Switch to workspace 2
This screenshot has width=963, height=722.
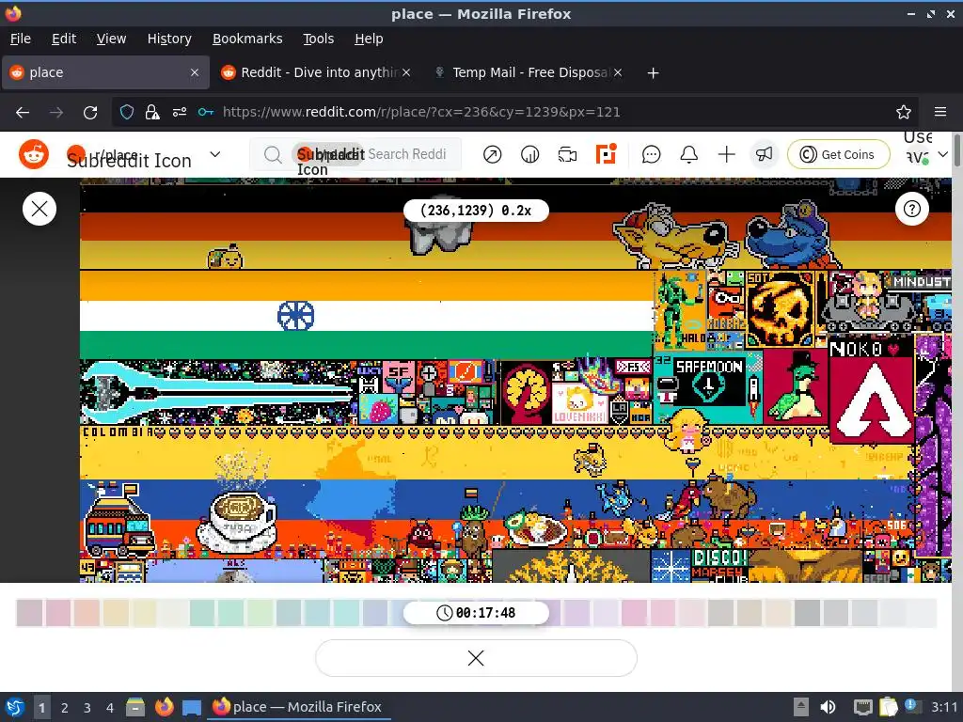64,707
